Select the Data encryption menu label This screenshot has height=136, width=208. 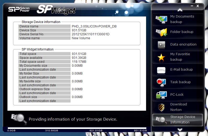(183, 44)
